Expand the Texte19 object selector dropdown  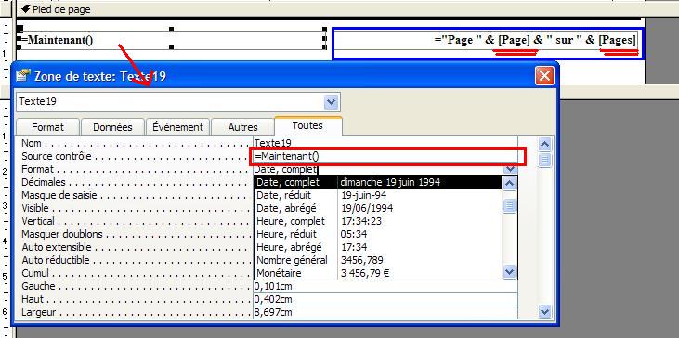(x=331, y=102)
